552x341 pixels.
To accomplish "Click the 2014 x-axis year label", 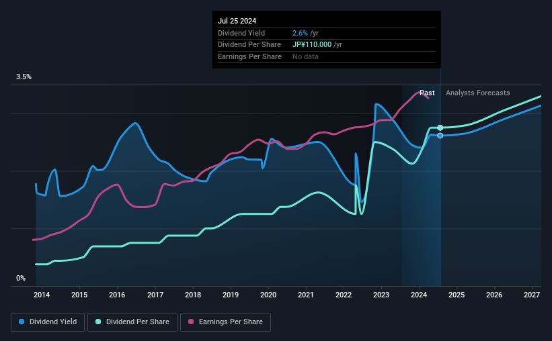I will pos(42,295).
